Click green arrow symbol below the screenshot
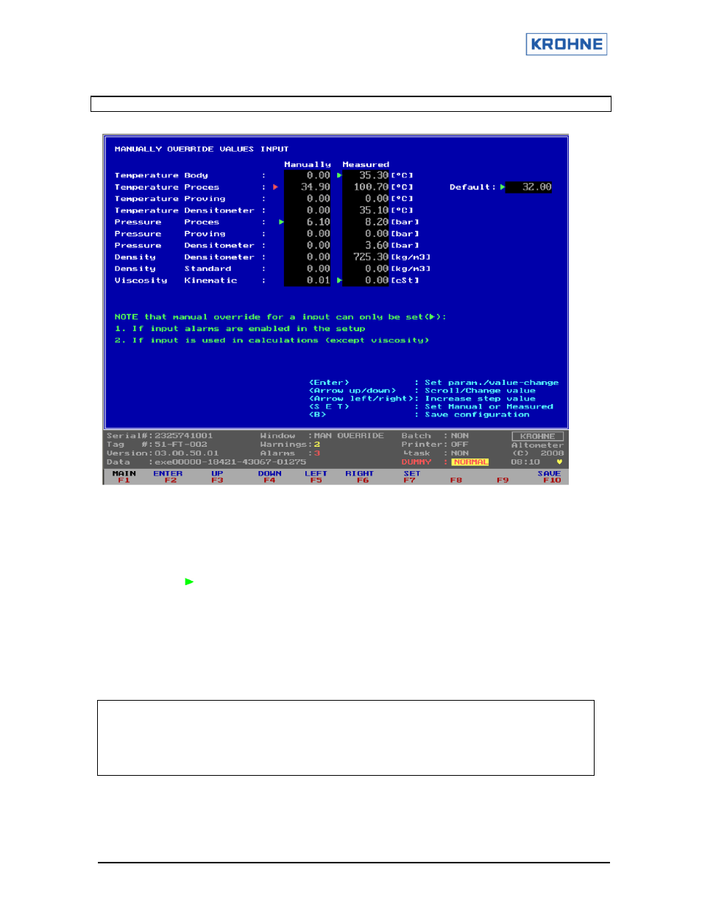The height and width of the screenshot is (909, 702). tap(189, 581)
